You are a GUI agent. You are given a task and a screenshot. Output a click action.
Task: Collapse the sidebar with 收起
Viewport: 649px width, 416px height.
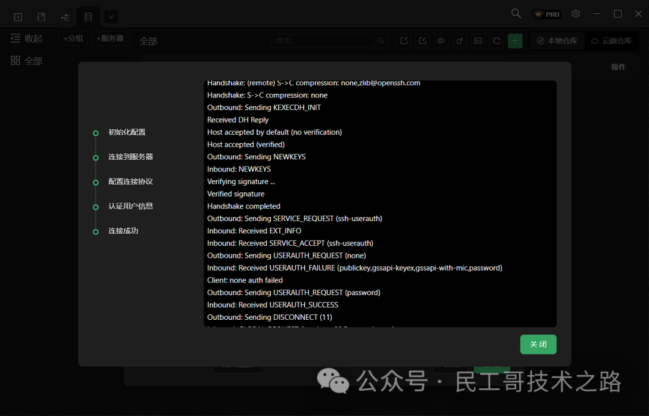pyautogui.click(x=26, y=38)
